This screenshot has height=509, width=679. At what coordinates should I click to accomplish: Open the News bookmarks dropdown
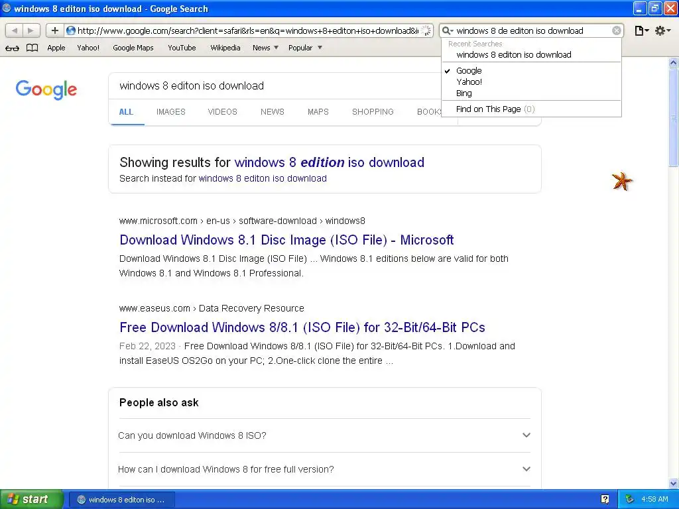coord(265,48)
